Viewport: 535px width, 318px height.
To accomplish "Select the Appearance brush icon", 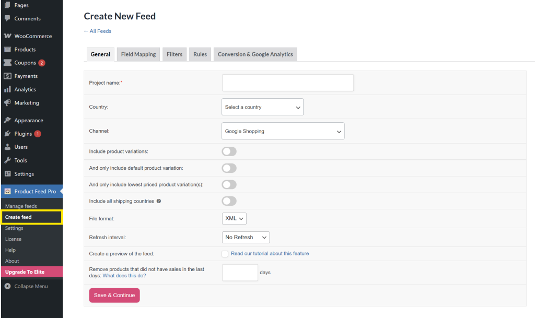I will [x=6, y=120].
